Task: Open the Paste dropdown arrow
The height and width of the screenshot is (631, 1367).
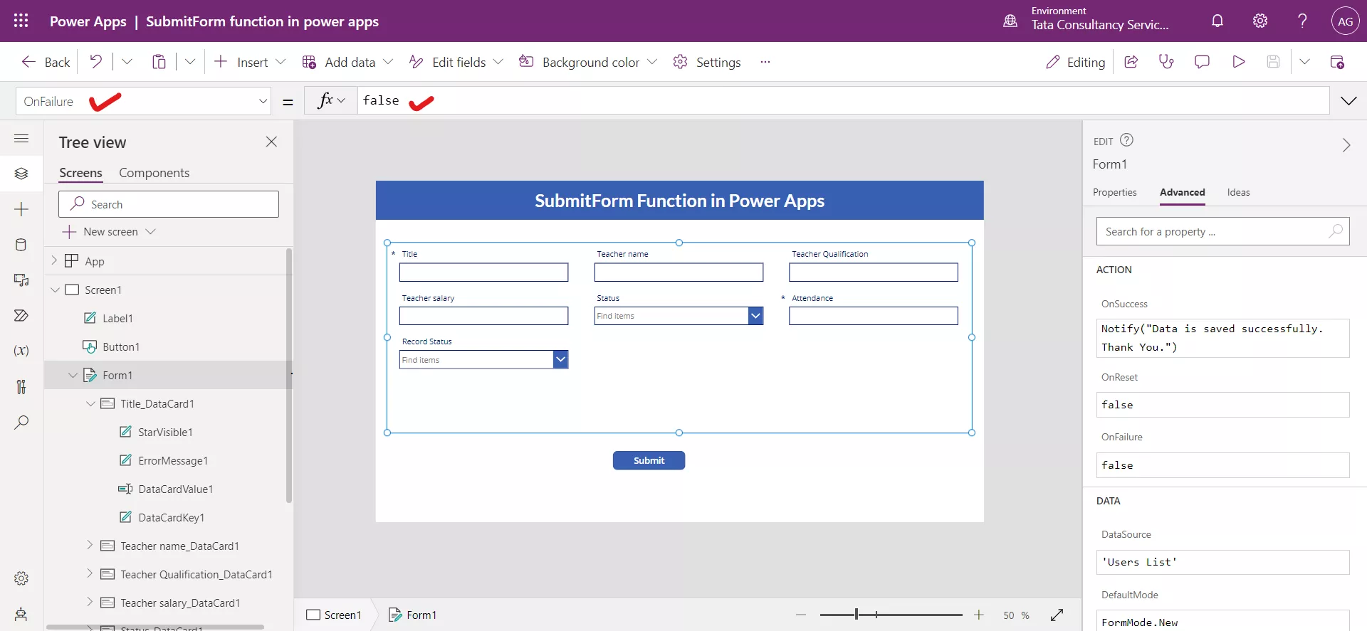Action: click(x=190, y=62)
